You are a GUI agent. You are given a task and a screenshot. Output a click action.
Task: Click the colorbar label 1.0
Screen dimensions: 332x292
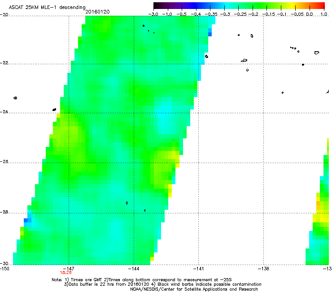click(x=324, y=14)
